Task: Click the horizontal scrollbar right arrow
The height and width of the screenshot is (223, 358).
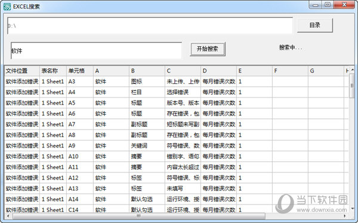Action: (345, 216)
